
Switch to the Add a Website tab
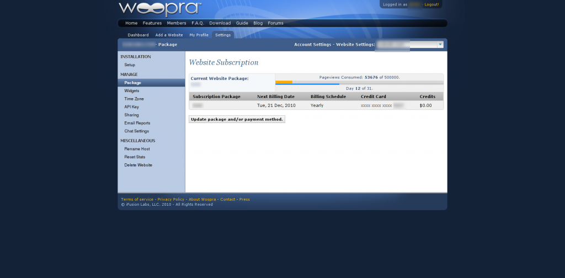tap(169, 35)
